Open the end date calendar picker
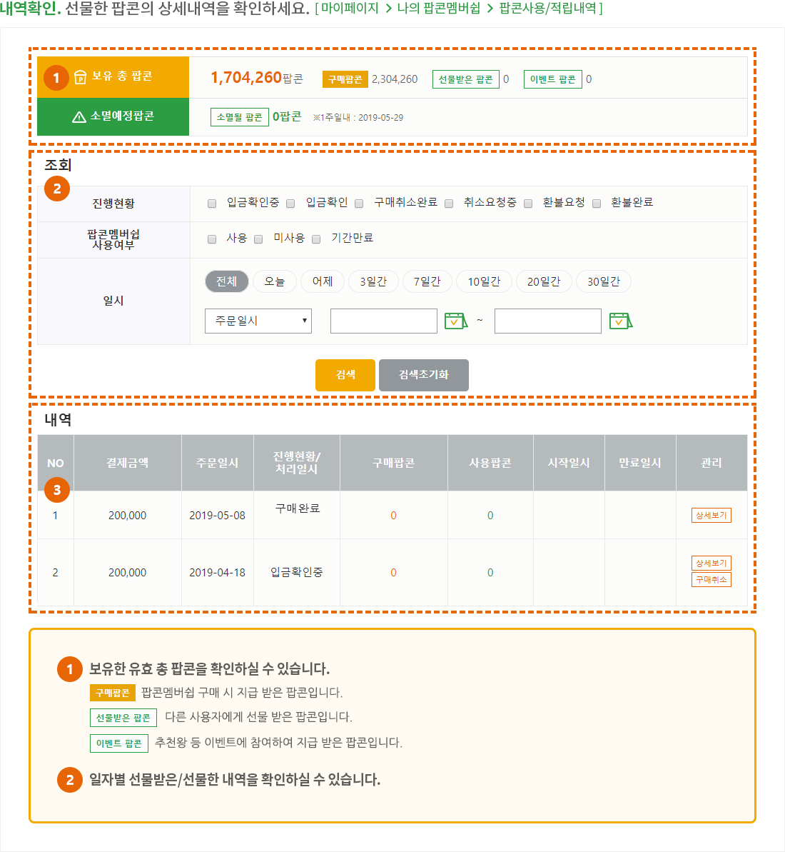This screenshot has height=852, width=785. (620, 321)
